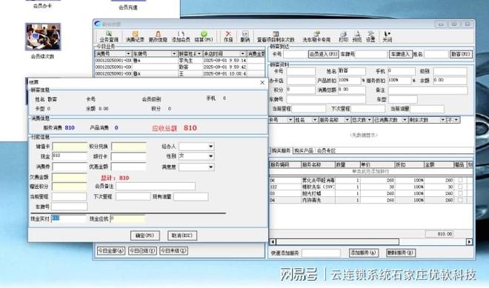489x288 pixels.
Task: Tick 赠品 checkbox for 抛光打蜡 row
Action: tap(460, 193)
